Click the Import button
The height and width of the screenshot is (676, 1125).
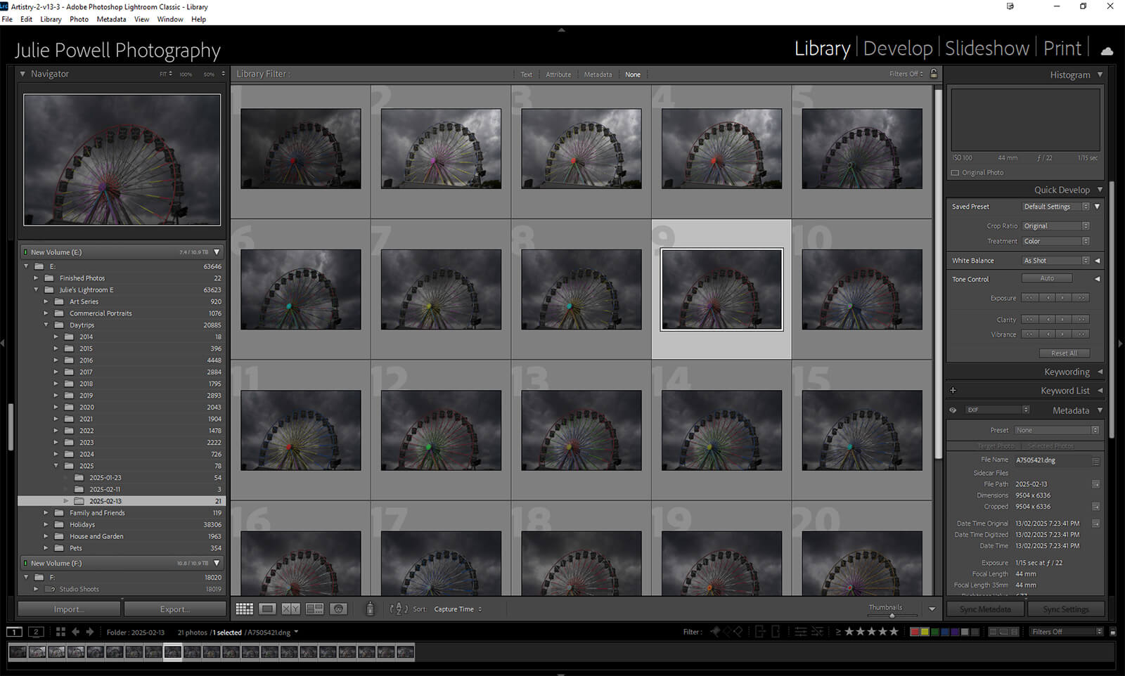69,609
